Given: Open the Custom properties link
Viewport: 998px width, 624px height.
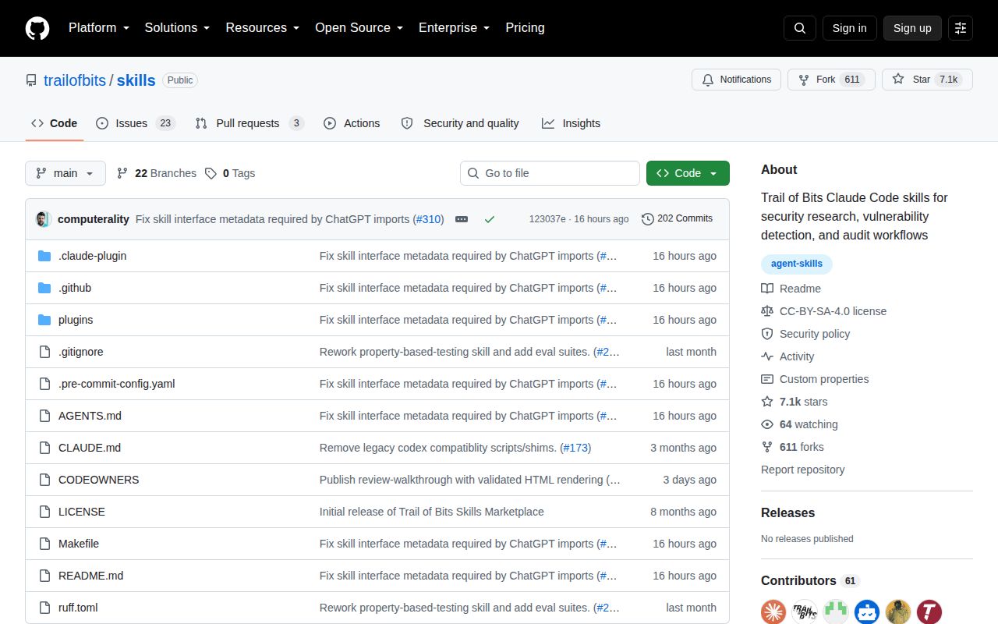Looking at the screenshot, I should point(815,379).
